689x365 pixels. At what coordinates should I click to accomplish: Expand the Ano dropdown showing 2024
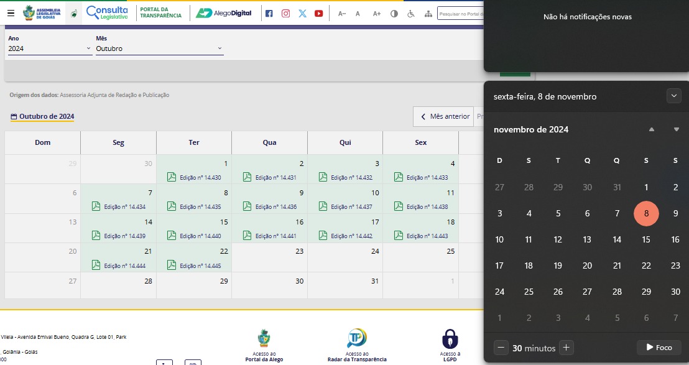coord(50,49)
